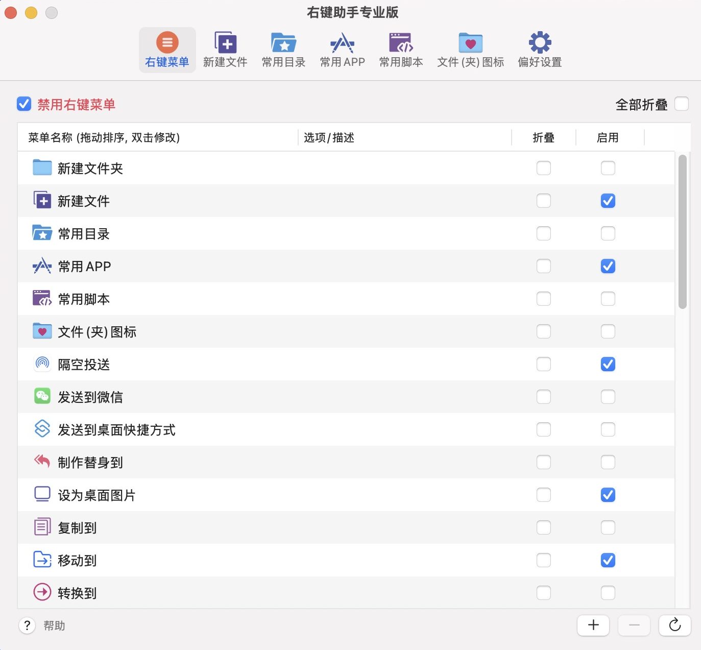The height and width of the screenshot is (650, 701).
Task: Click the star folder icon in 常用目录 row
Action: coord(42,233)
